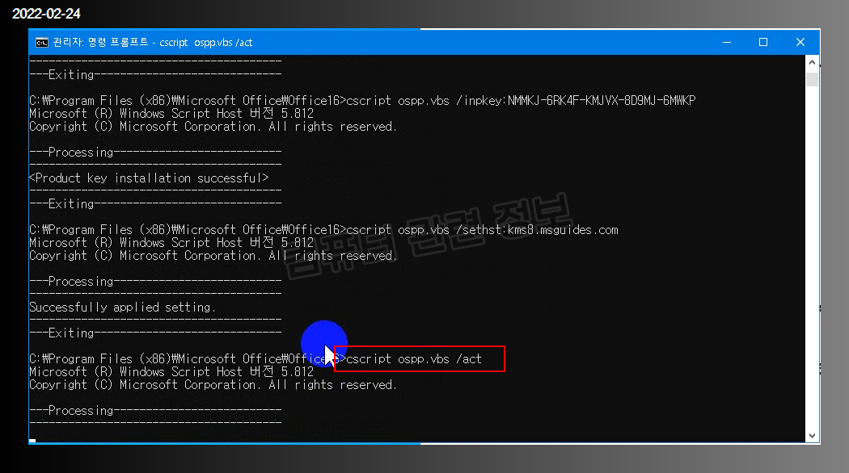Open the command prompt system menu icon
Viewport: 849px width, 473px height.
click(42, 43)
